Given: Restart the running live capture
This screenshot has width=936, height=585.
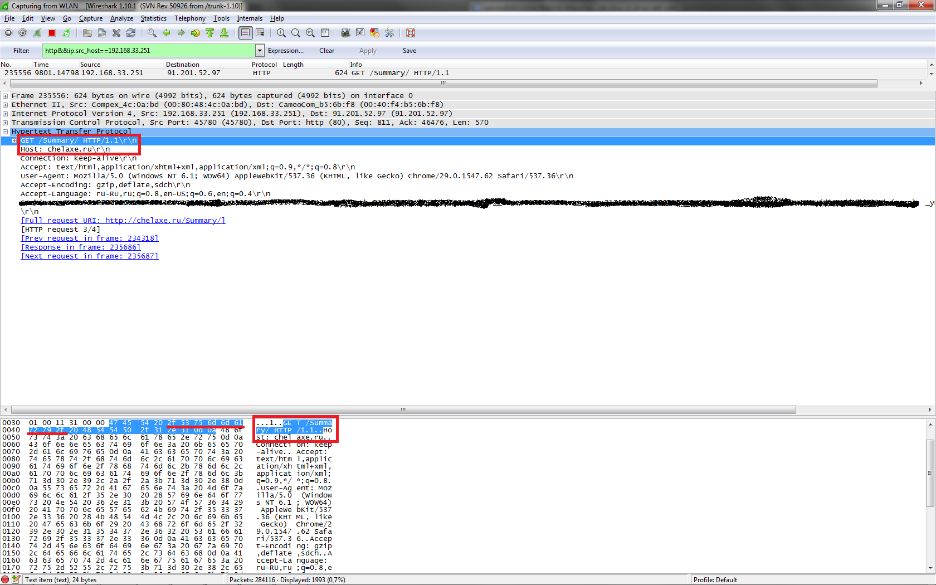Looking at the screenshot, I should click(66, 33).
